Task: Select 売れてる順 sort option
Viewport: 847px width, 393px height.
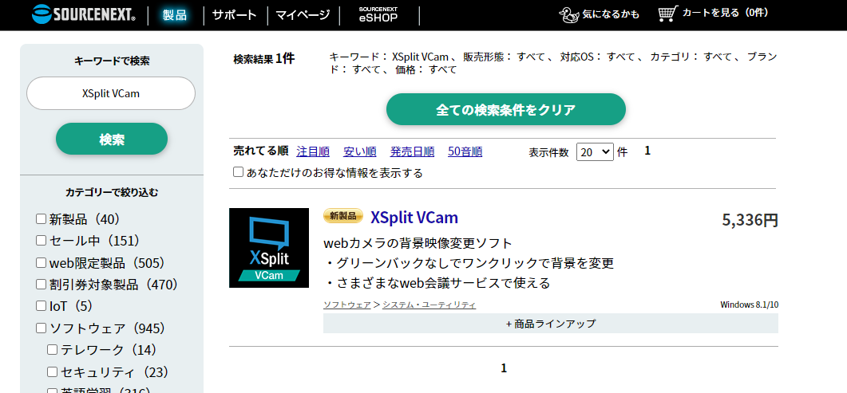Action: pos(261,151)
